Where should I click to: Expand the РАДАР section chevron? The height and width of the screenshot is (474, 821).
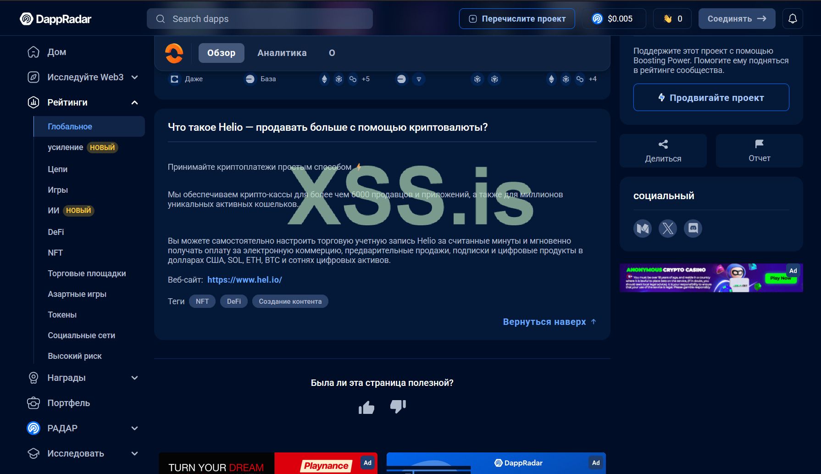click(x=134, y=428)
